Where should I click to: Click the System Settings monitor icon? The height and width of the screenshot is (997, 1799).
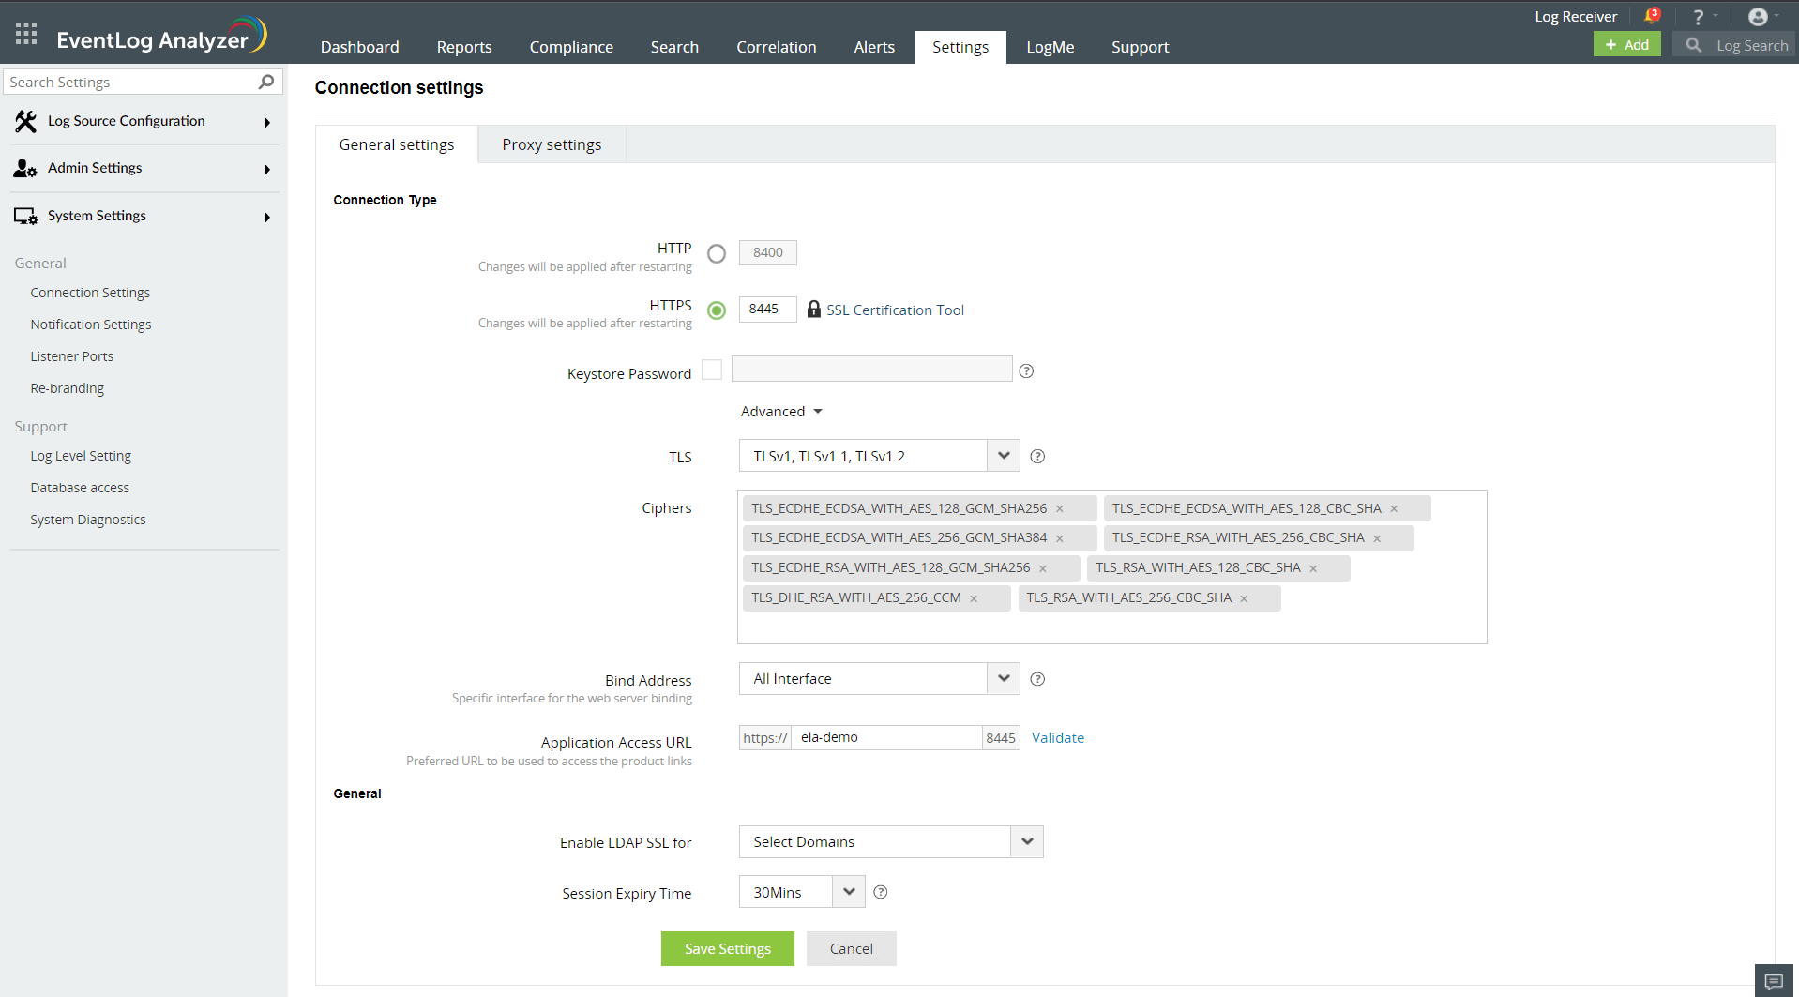tap(25, 216)
